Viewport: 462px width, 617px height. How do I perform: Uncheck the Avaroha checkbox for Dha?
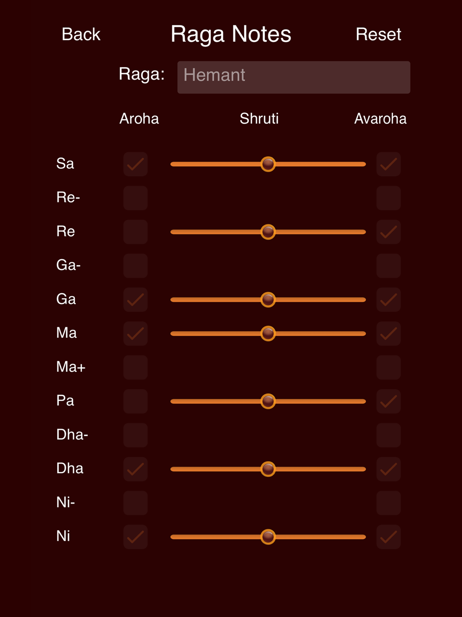click(x=389, y=469)
